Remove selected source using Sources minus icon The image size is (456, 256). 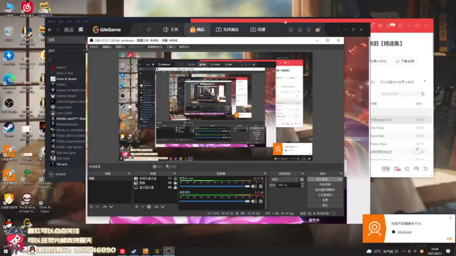142,207
